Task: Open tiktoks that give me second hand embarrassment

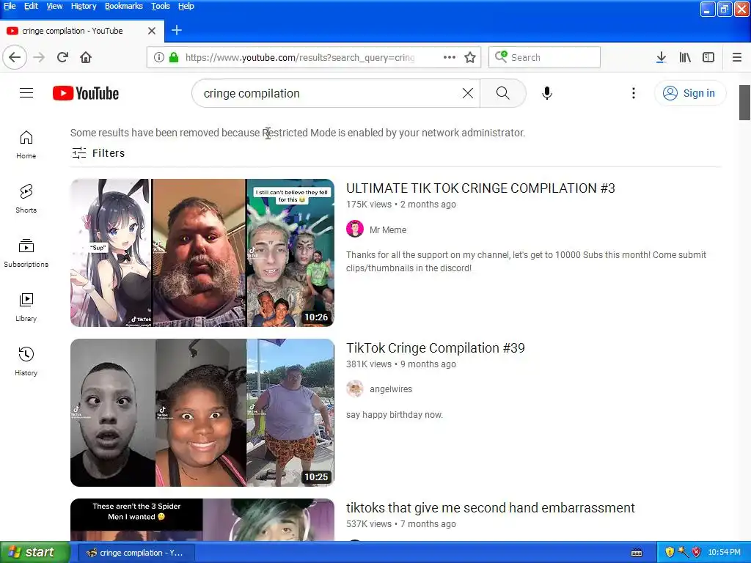Action: coord(491,507)
